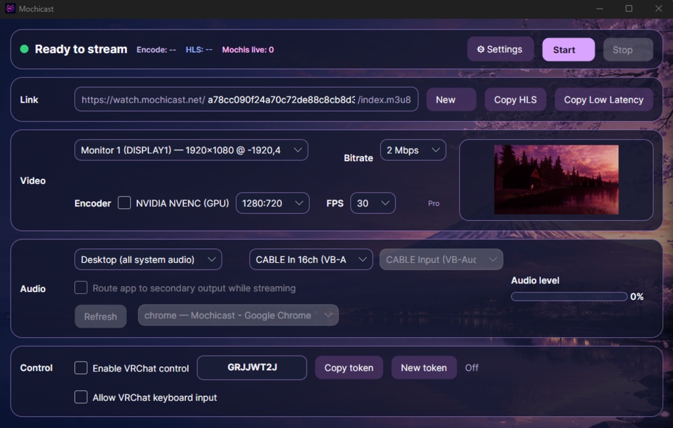The height and width of the screenshot is (428, 673).
Task: Open the Desktop (all system audio) dropdown
Action: (148, 259)
